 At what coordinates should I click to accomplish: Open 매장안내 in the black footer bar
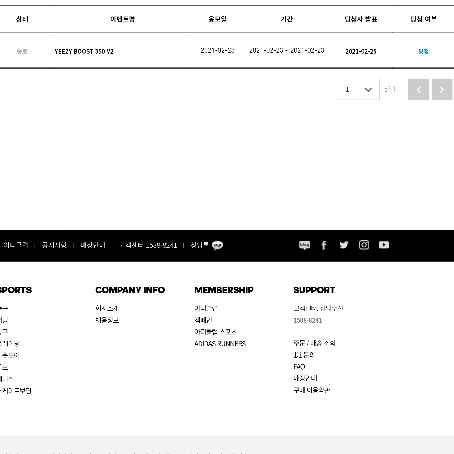tap(93, 245)
